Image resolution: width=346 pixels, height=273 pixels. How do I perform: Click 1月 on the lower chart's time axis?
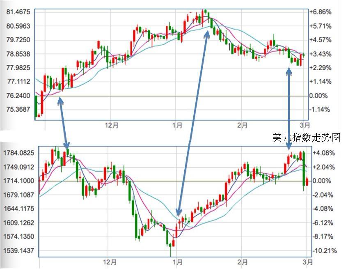177,262
